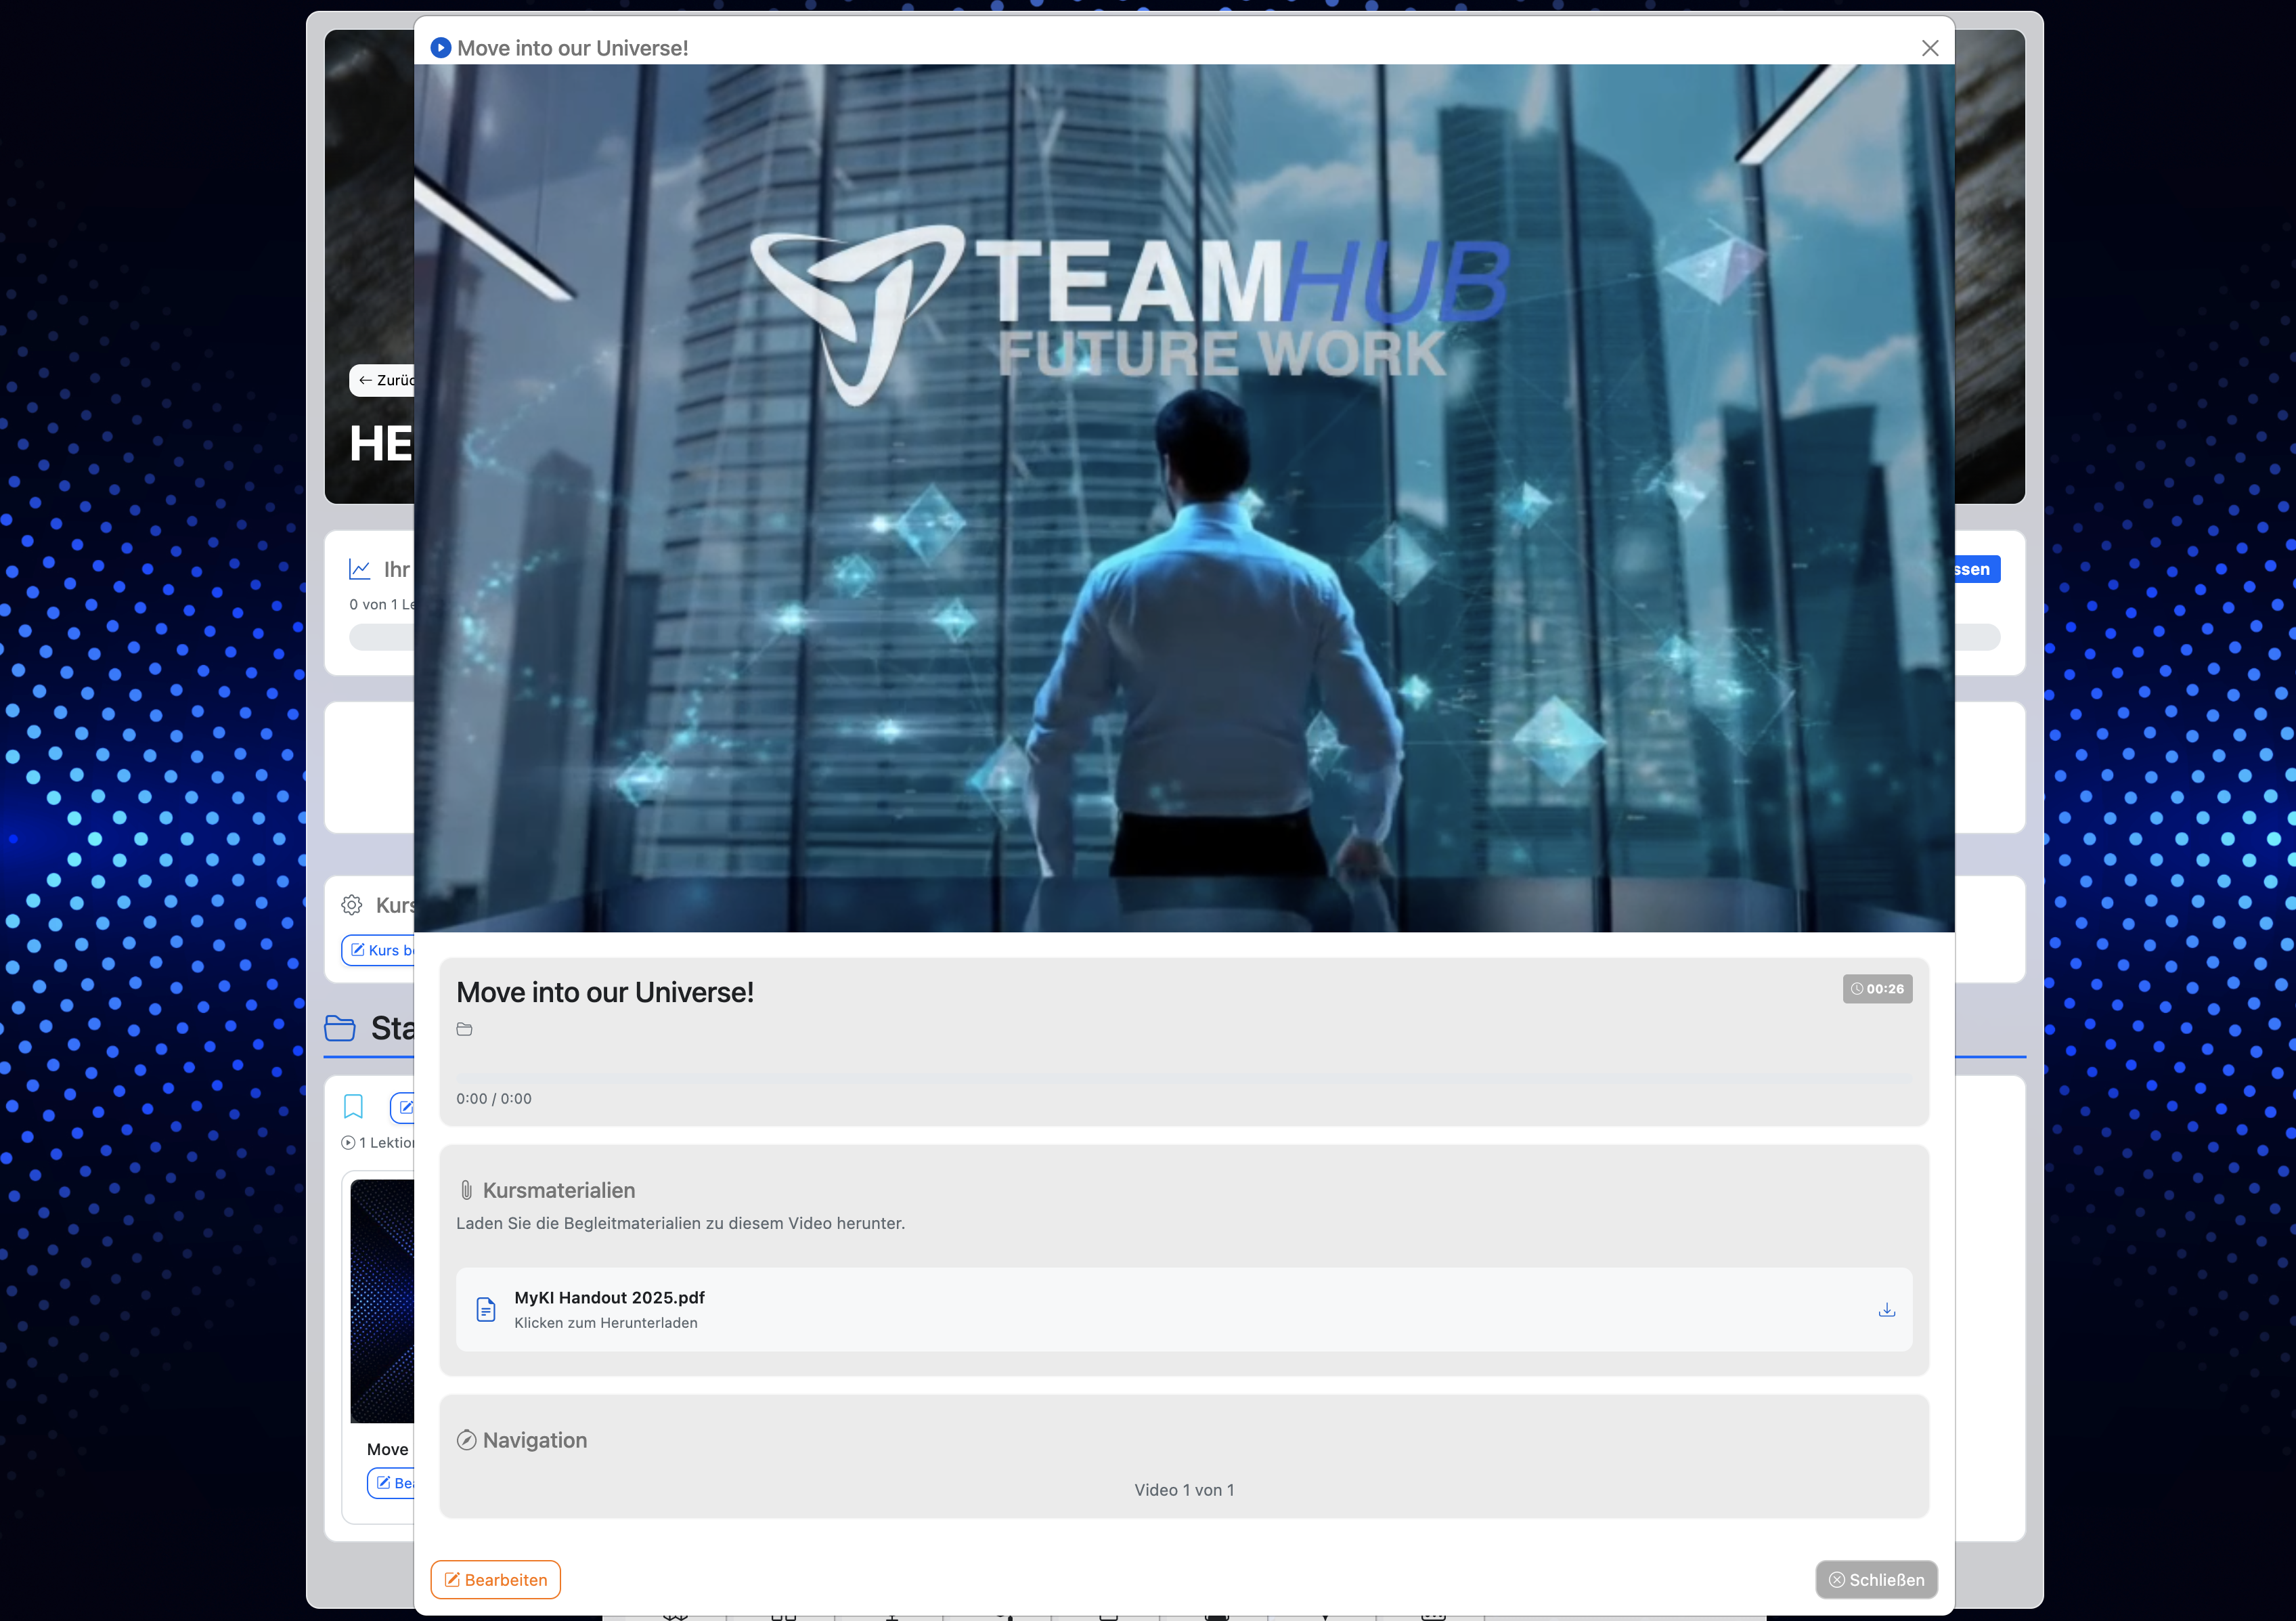The width and height of the screenshot is (2296, 1621).
Task: Click the 'Move into our Universe!' heading below the video
Action: (x=605, y=991)
